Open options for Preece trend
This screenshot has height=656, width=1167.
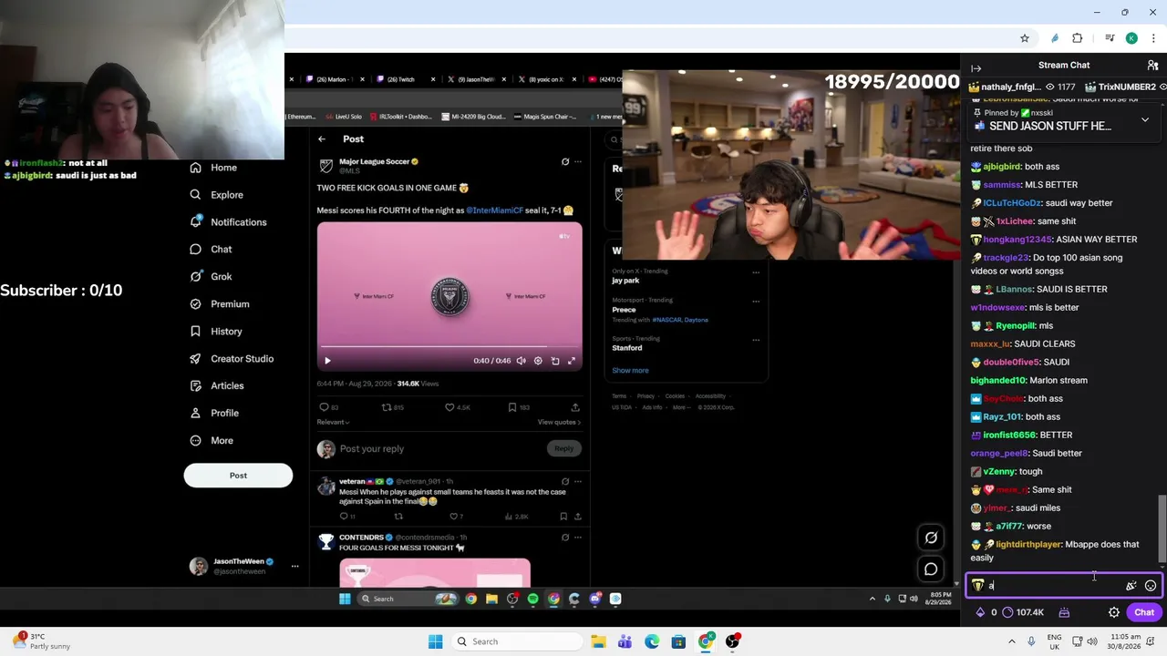click(756, 301)
